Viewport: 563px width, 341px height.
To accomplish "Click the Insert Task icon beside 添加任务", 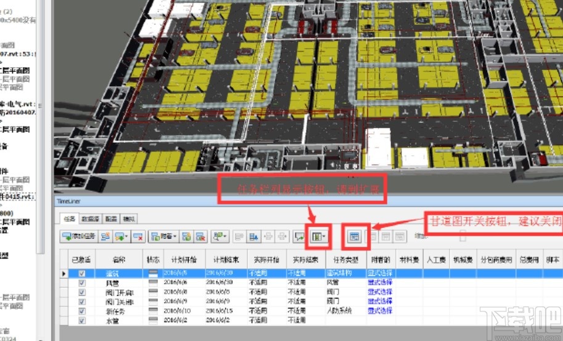I will point(105,236).
